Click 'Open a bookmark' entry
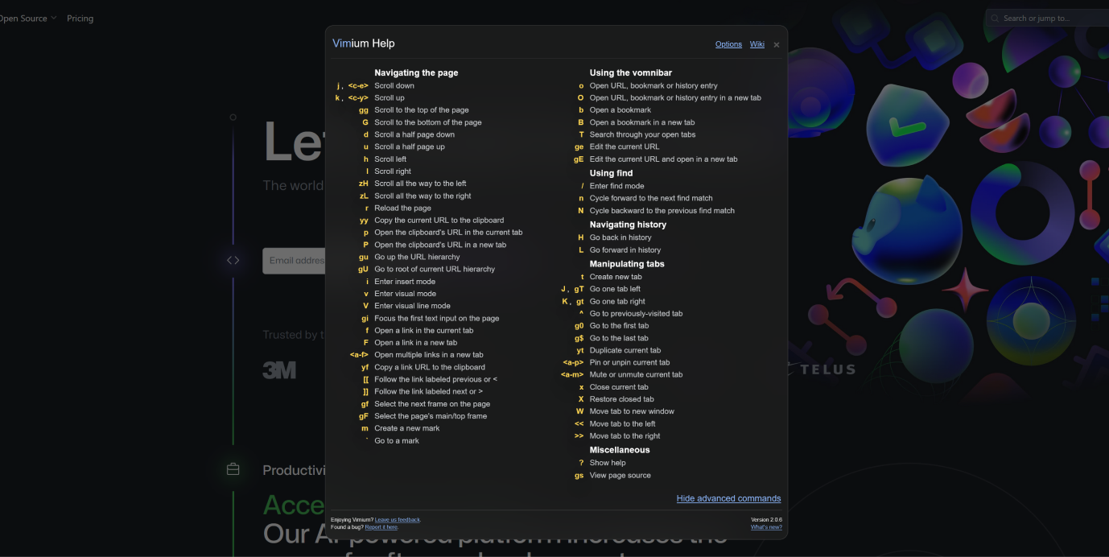This screenshot has height=557, width=1109. (x=620, y=110)
